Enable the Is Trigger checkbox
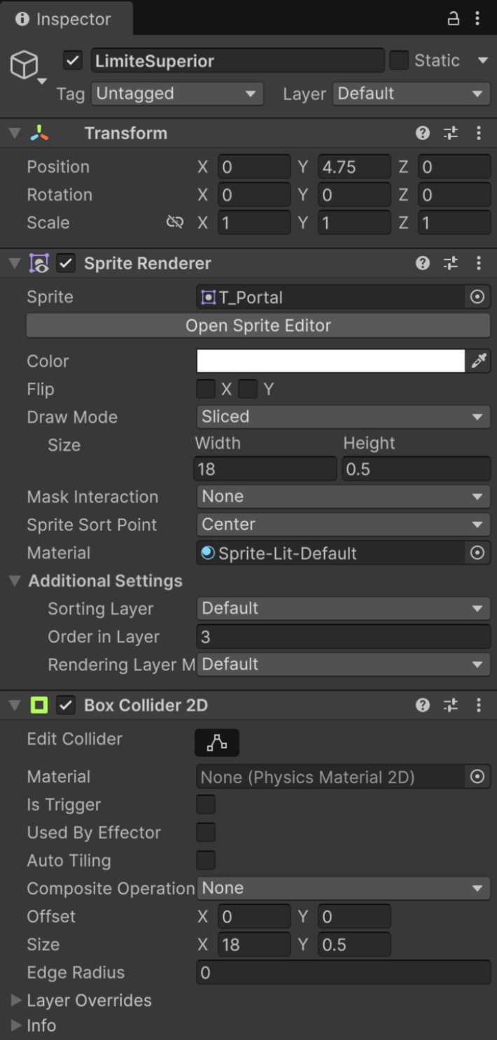 (x=206, y=805)
